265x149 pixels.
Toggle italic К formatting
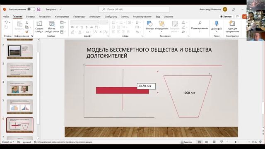pos(77,27)
